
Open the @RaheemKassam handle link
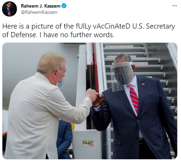tap(39, 12)
